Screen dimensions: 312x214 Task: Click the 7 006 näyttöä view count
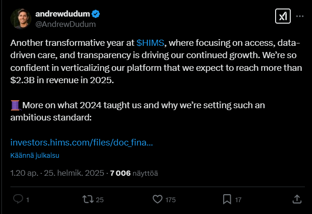tap(134, 173)
